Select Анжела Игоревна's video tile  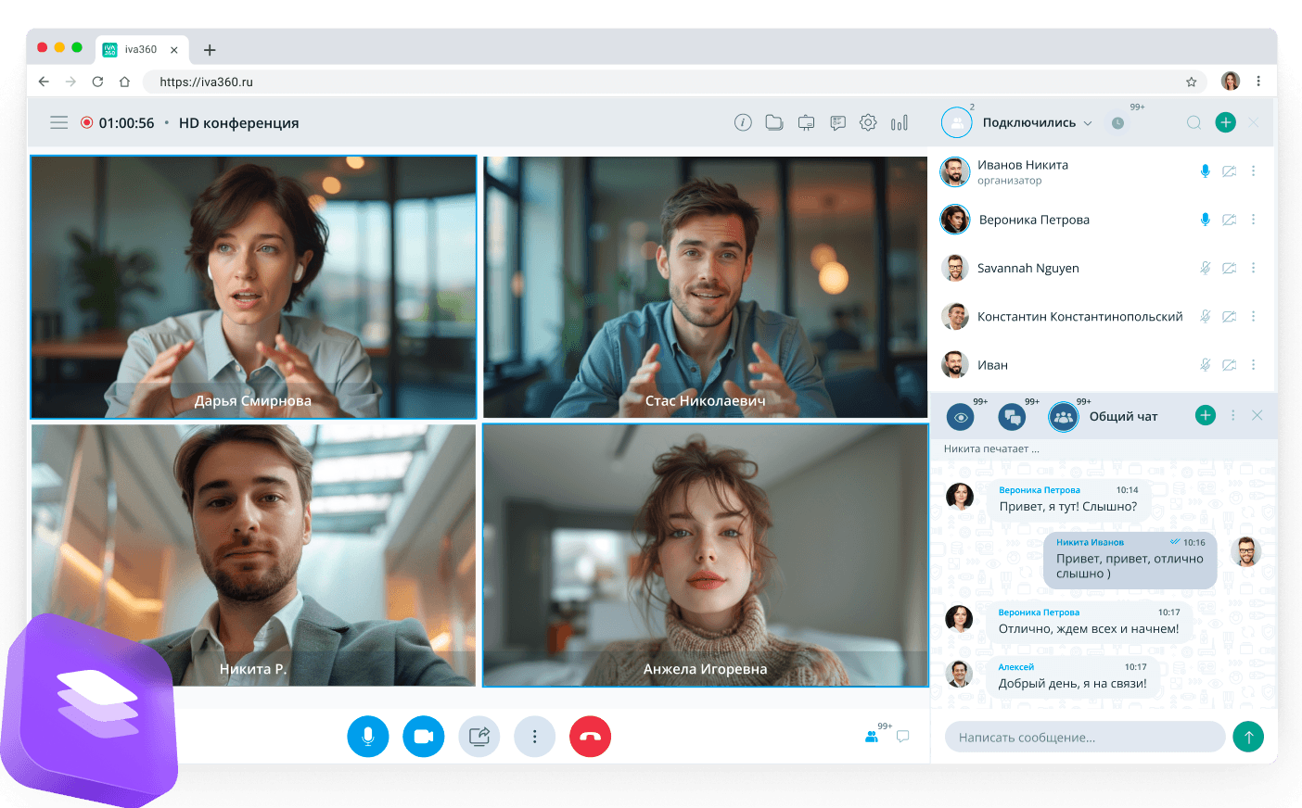tap(706, 555)
